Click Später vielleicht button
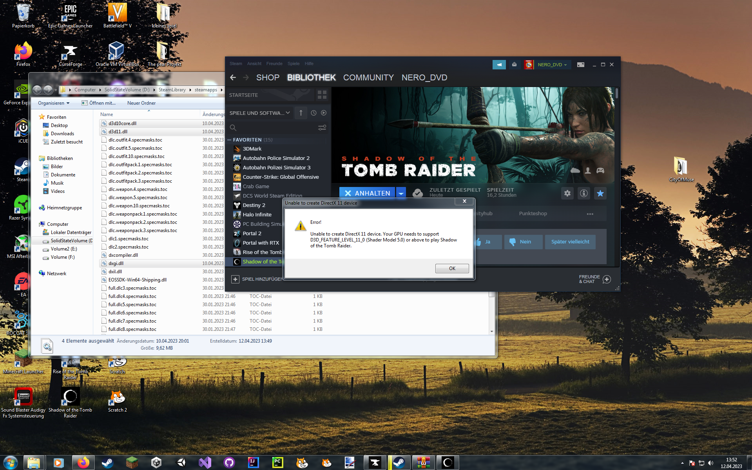 click(x=570, y=242)
